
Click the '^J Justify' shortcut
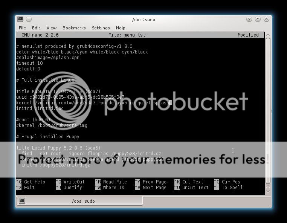point(69,188)
